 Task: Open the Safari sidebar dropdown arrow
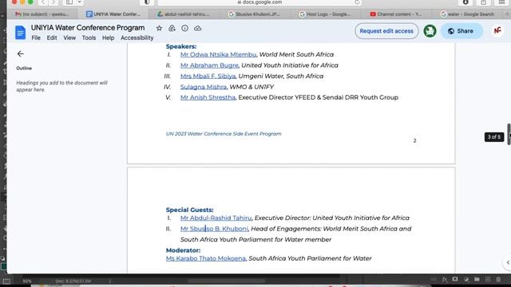79,2
